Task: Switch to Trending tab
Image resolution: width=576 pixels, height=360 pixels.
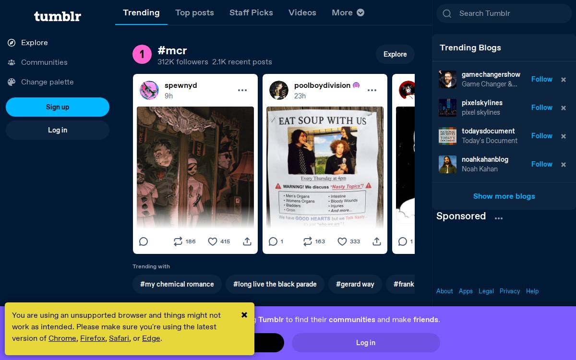Action: point(141,12)
